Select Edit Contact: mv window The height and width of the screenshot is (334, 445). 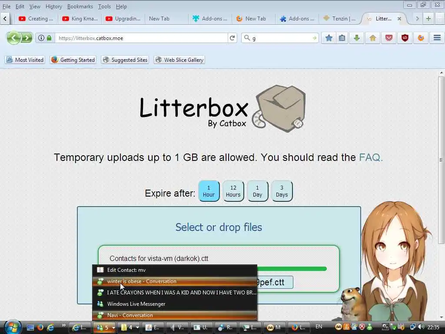coord(175,270)
